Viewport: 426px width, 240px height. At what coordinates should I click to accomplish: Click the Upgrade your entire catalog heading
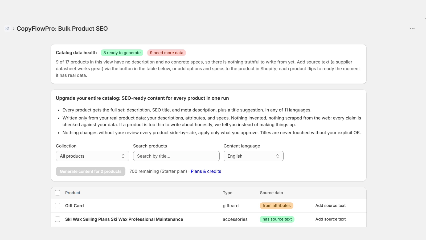(142, 98)
